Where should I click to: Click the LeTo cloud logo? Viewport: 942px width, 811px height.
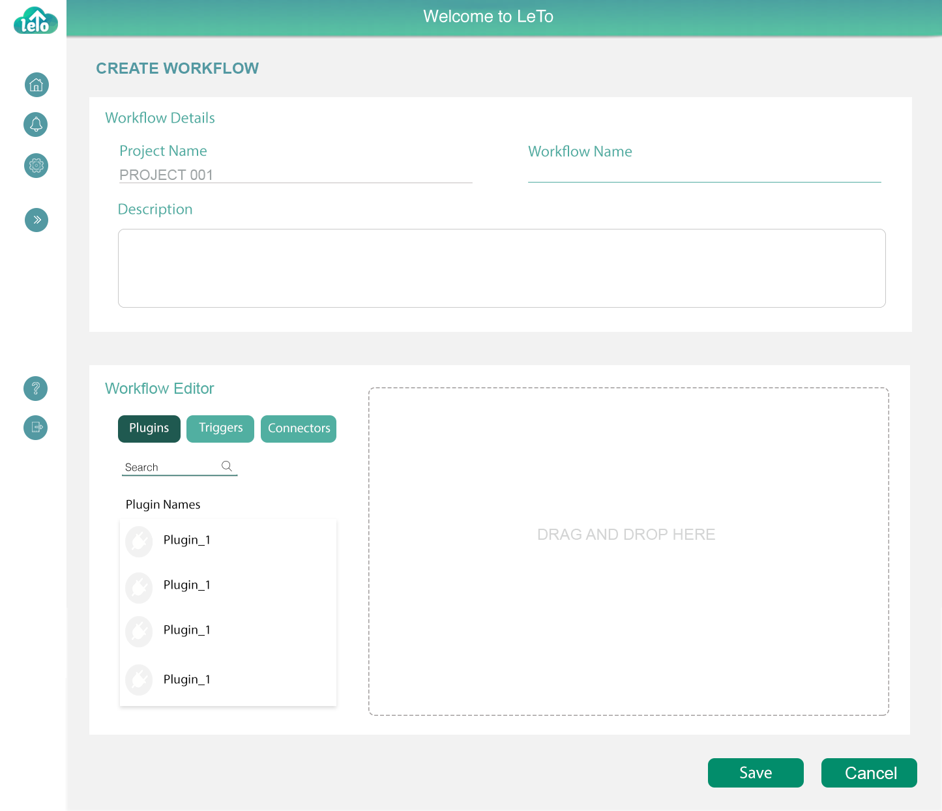click(36, 21)
